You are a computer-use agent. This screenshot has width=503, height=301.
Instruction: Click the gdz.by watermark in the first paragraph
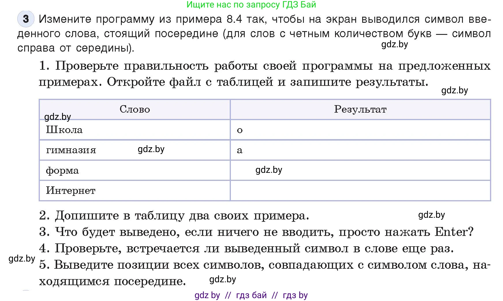pos(394,44)
